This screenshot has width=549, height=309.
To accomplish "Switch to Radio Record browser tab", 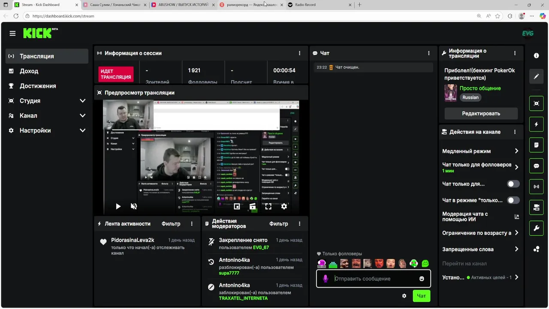I will coord(320,5).
